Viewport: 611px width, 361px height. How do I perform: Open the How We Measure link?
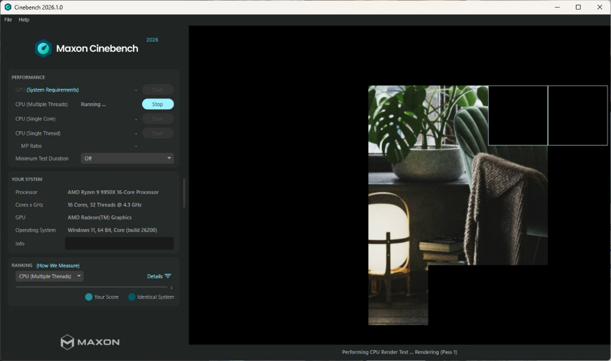point(58,266)
